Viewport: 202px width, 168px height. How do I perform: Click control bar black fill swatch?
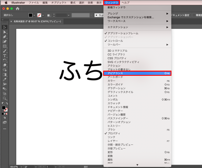(x=31, y=15)
